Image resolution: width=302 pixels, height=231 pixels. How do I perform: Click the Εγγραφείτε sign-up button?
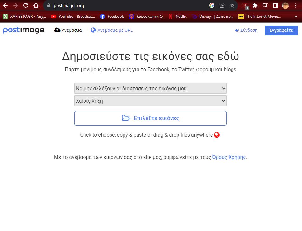tap(281, 31)
